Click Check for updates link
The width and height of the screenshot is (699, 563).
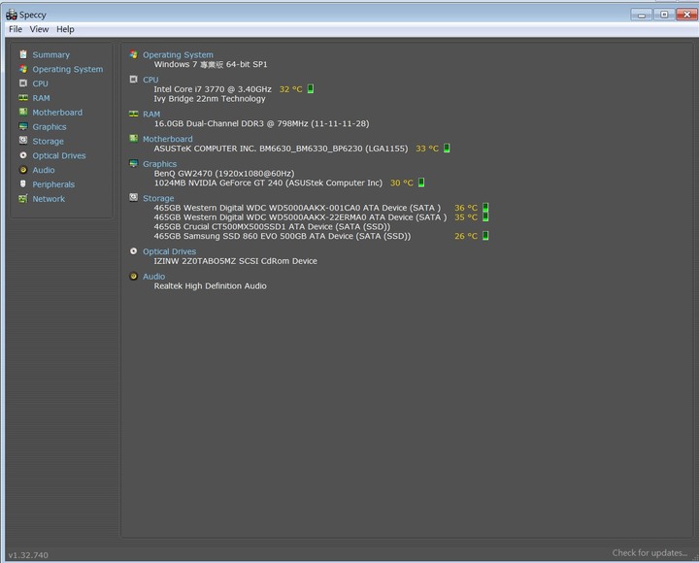pos(649,553)
